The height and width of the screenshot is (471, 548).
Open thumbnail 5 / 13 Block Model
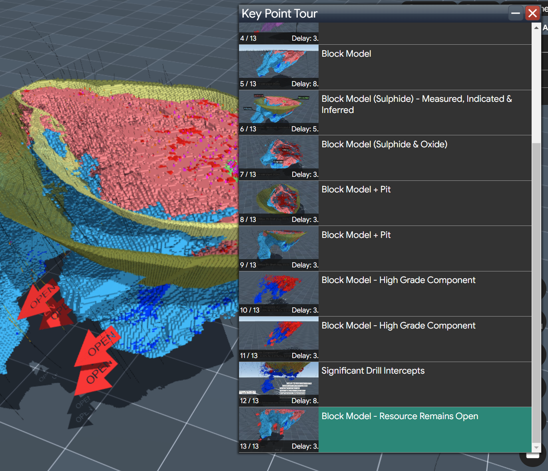point(279,67)
